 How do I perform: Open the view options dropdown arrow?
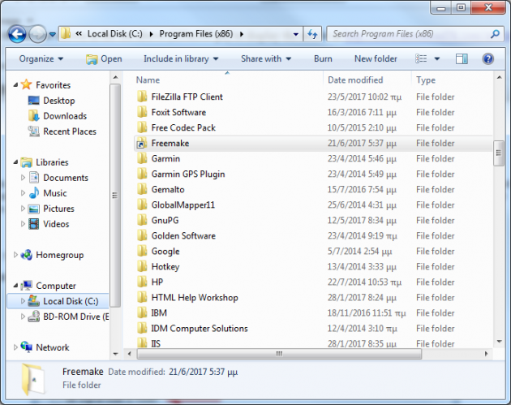[x=437, y=59]
